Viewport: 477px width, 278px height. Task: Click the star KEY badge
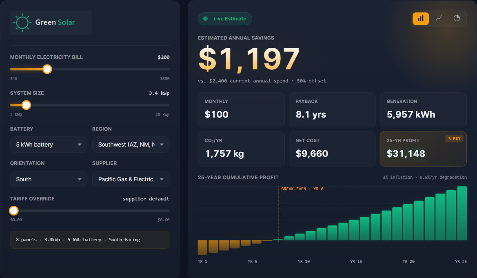(454, 138)
